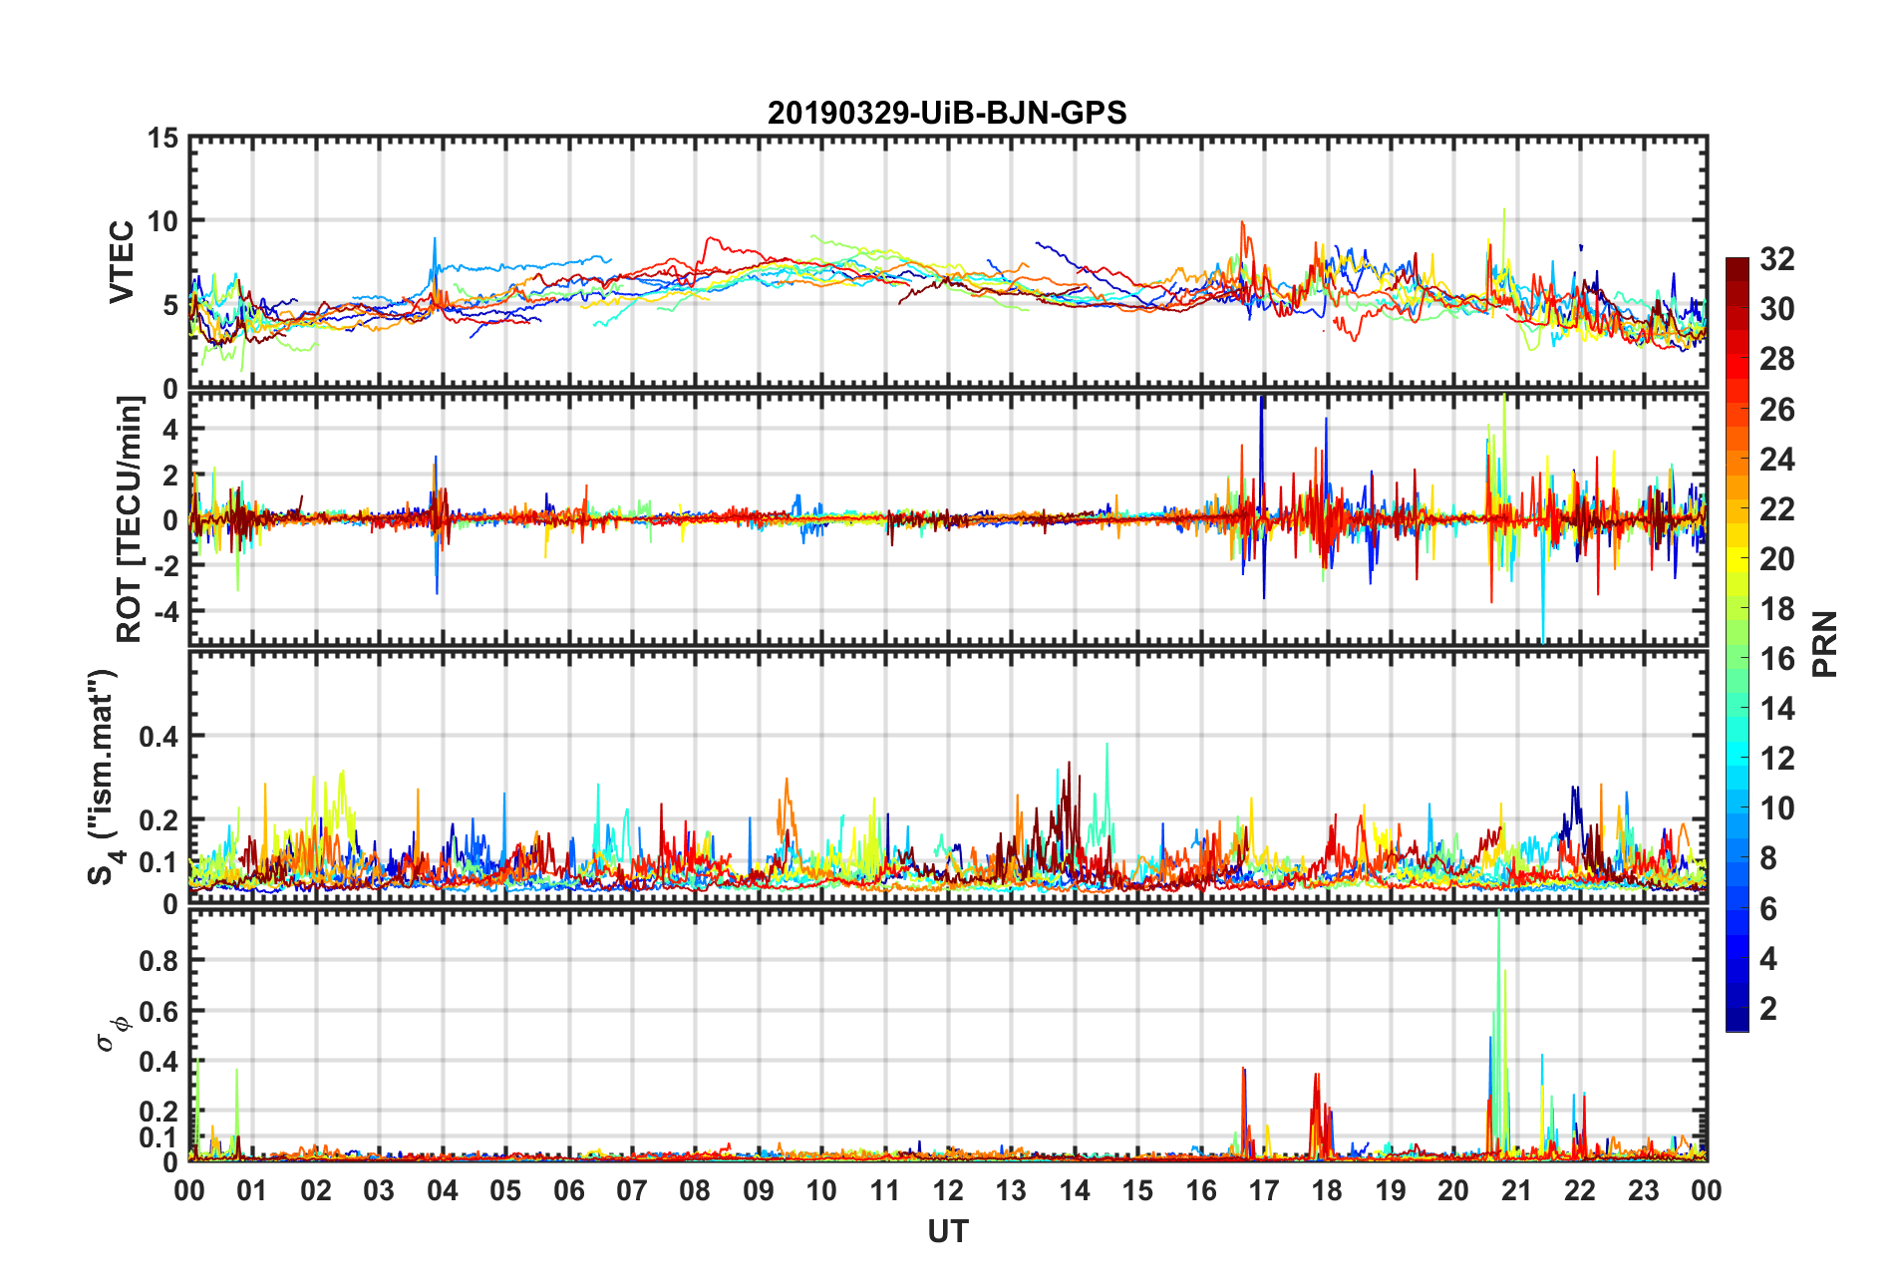Viewport: 1896px width, 1288px height.
Task: Click the sigma phi y-axis label
Action: coord(113,1034)
